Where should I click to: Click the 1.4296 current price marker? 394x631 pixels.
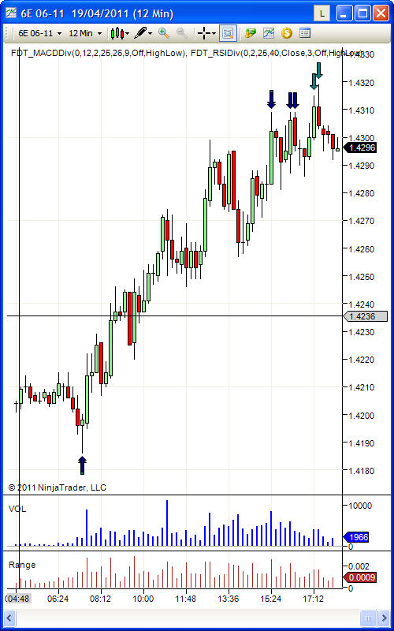pyautogui.click(x=360, y=147)
